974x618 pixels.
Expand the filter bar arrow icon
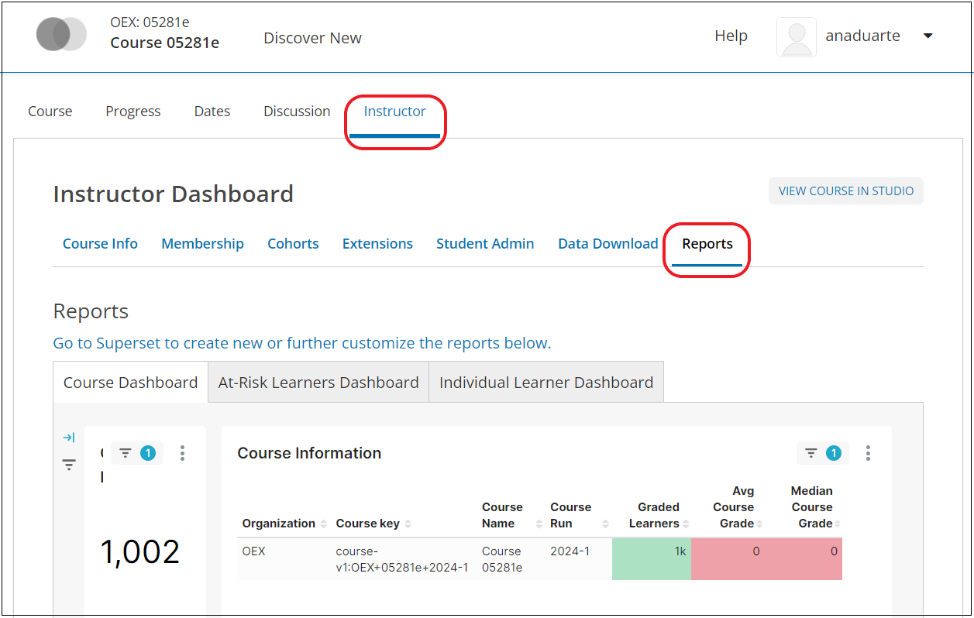(69, 438)
